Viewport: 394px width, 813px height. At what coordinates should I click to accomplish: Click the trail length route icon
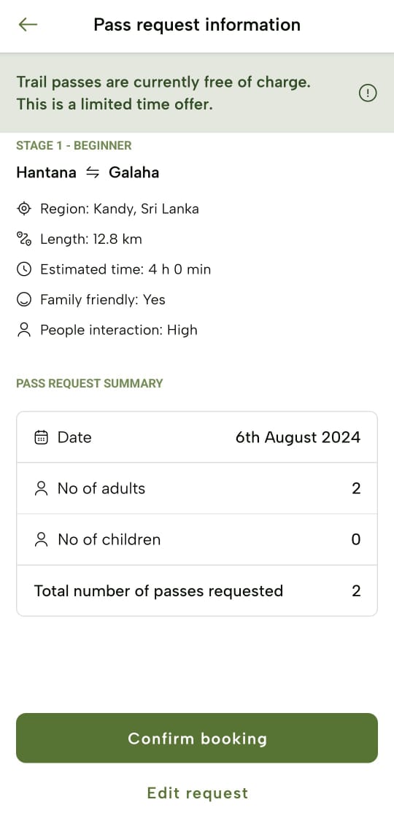(x=24, y=239)
